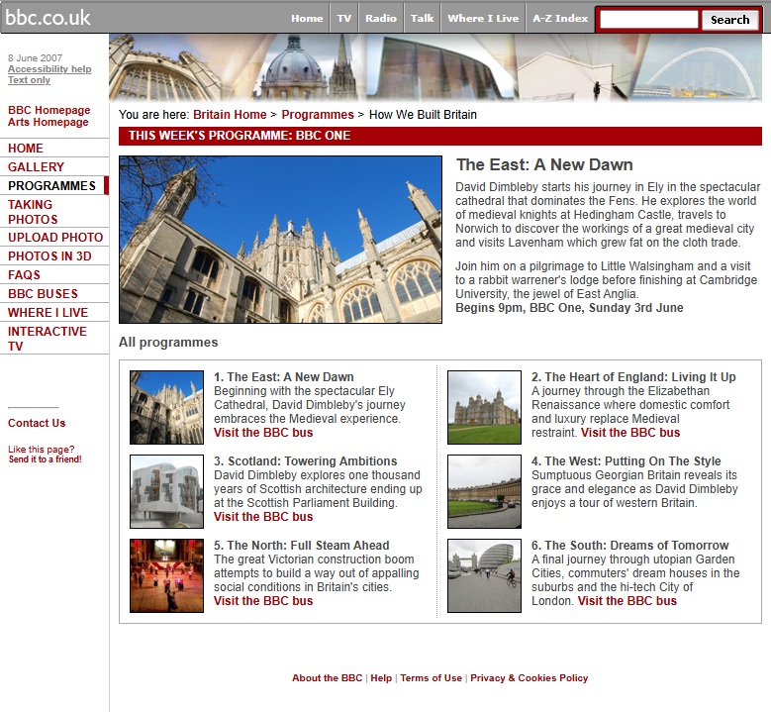The image size is (771, 712).
Task: Click the Georgian crescent thumbnail image
Action: point(484,491)
